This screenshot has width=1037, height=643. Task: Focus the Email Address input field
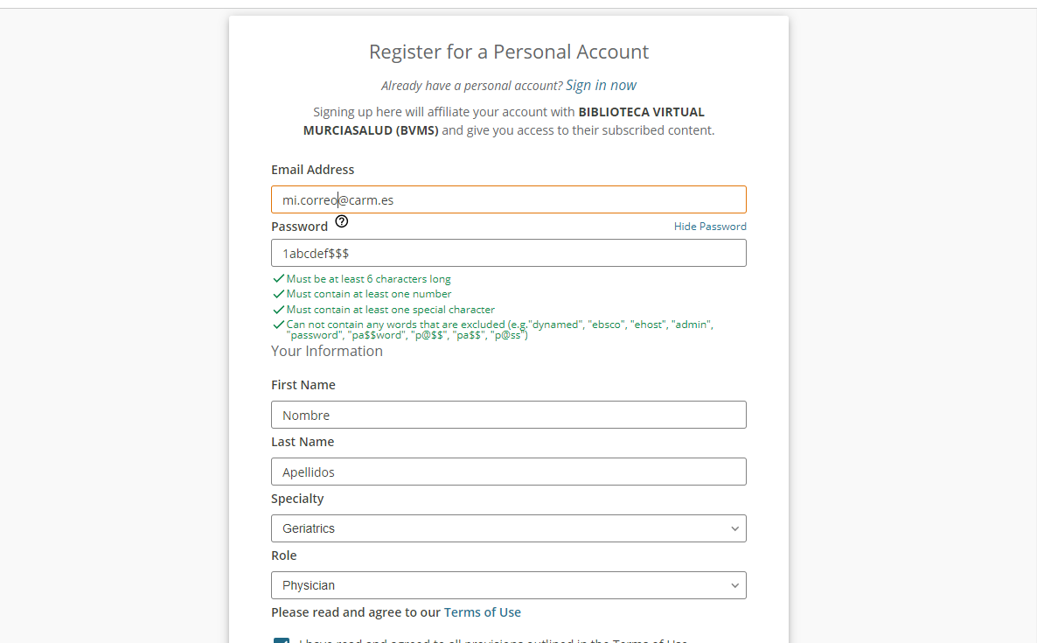click(x=508, y=199)
